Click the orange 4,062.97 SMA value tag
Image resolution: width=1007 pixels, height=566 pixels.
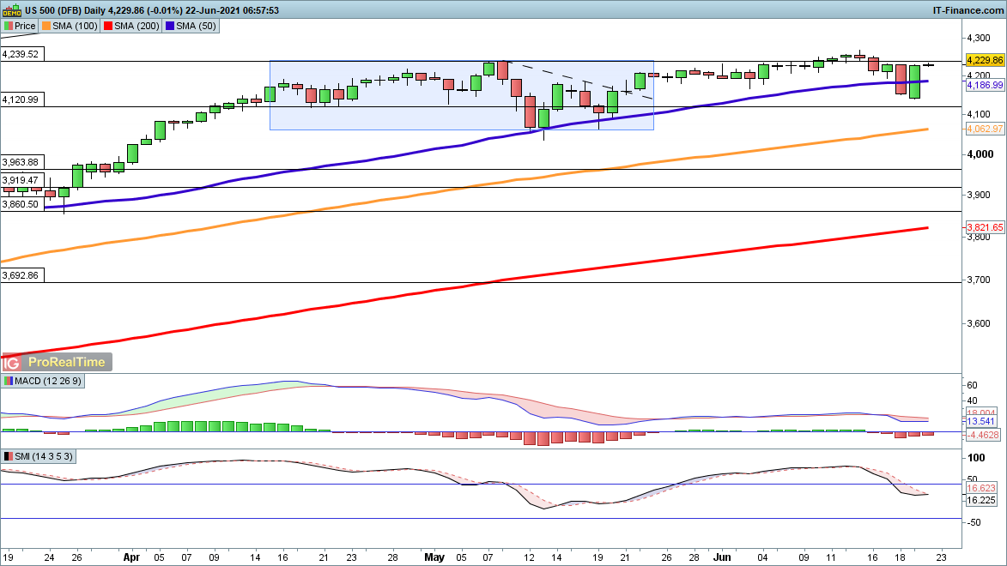985,129
